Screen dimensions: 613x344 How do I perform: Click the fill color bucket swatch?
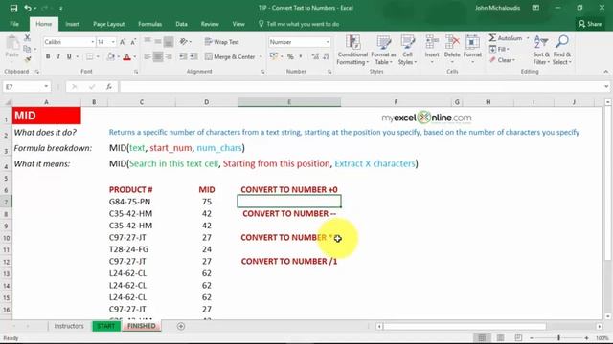(111, 57)
